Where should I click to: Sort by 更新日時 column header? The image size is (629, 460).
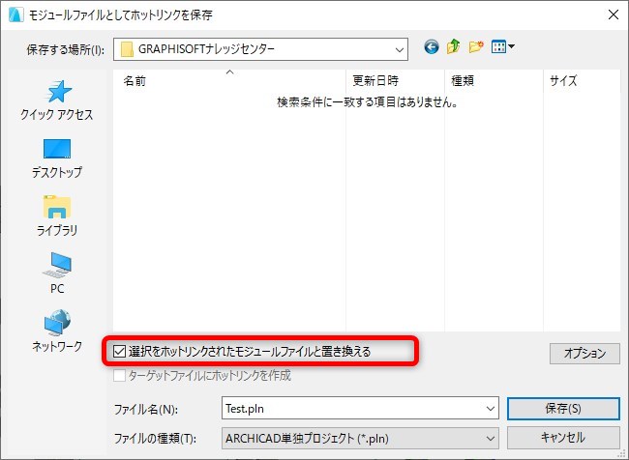pos(395,81)
